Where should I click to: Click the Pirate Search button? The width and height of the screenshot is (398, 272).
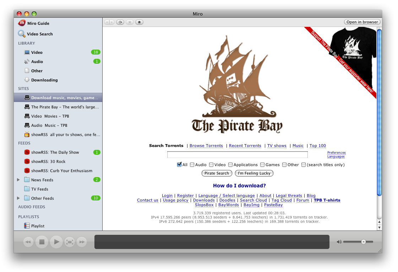point(217,173)
